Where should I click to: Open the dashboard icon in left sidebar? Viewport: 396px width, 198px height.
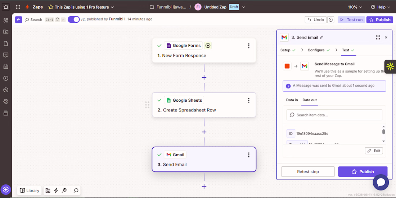6,20
